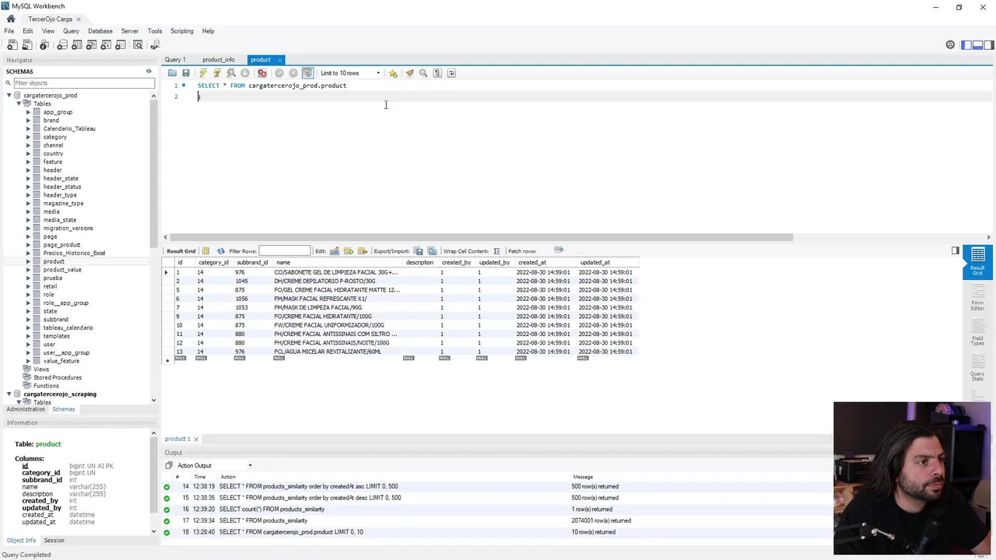Select the product_value table in navigator
996x560 pixels.
[62, 270]
